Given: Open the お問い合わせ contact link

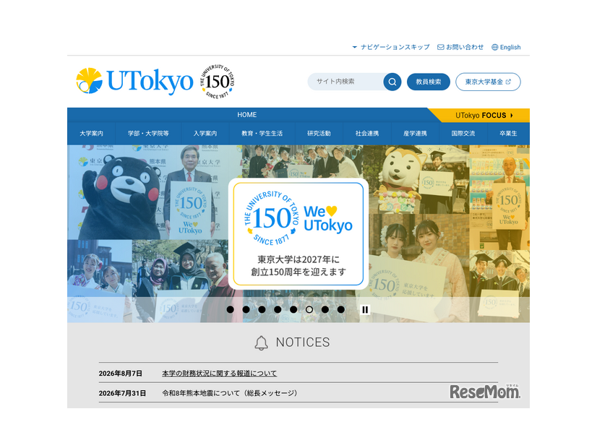Looking at the screenshot, I should [x=460, y=47].
